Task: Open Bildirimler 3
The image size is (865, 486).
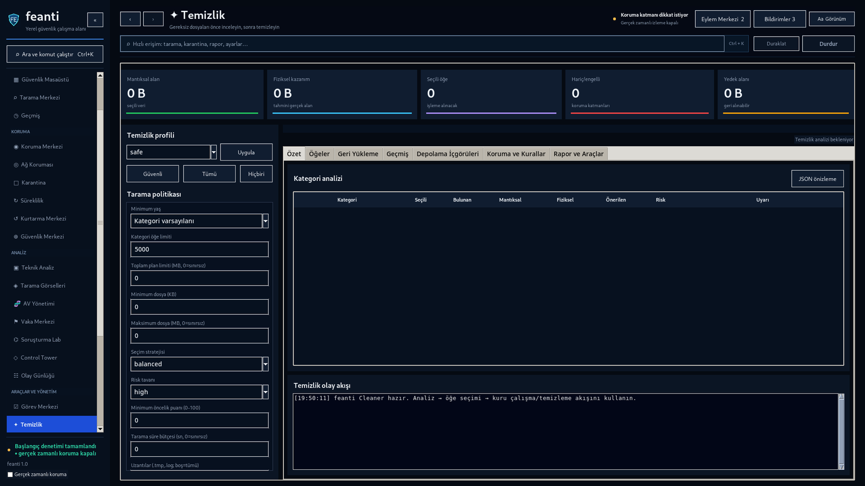Action: pos(780,19)
